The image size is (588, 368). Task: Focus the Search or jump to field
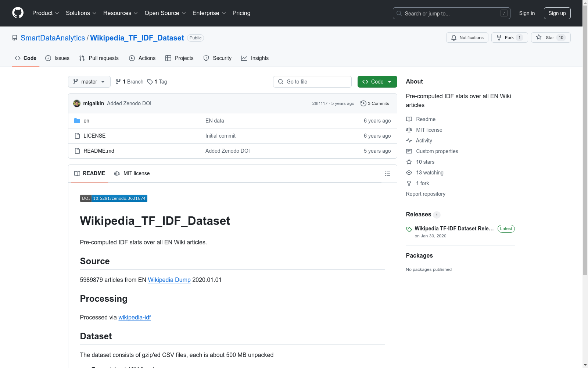[x=452, y=13]
